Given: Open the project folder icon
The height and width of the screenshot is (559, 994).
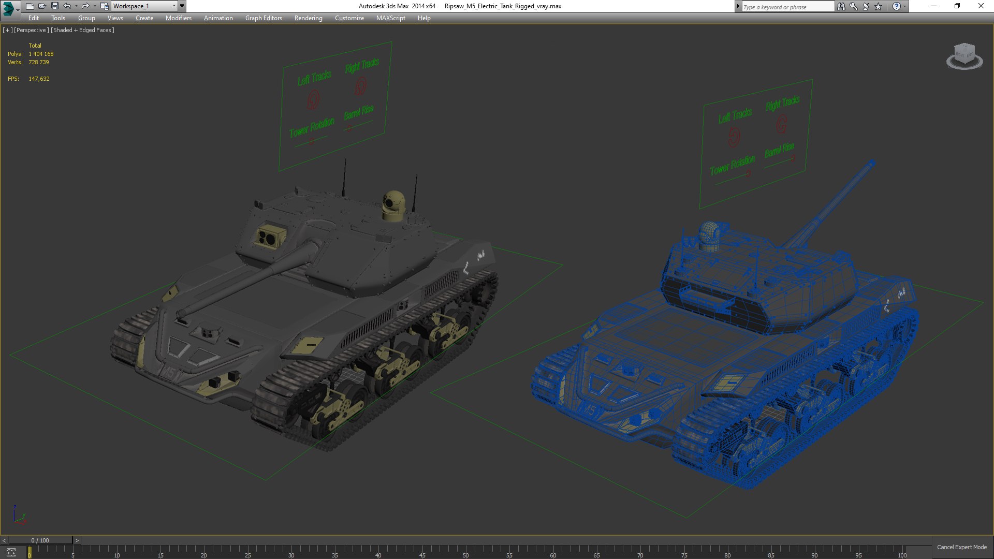Looking at the screenshot, I should point(104,6).
